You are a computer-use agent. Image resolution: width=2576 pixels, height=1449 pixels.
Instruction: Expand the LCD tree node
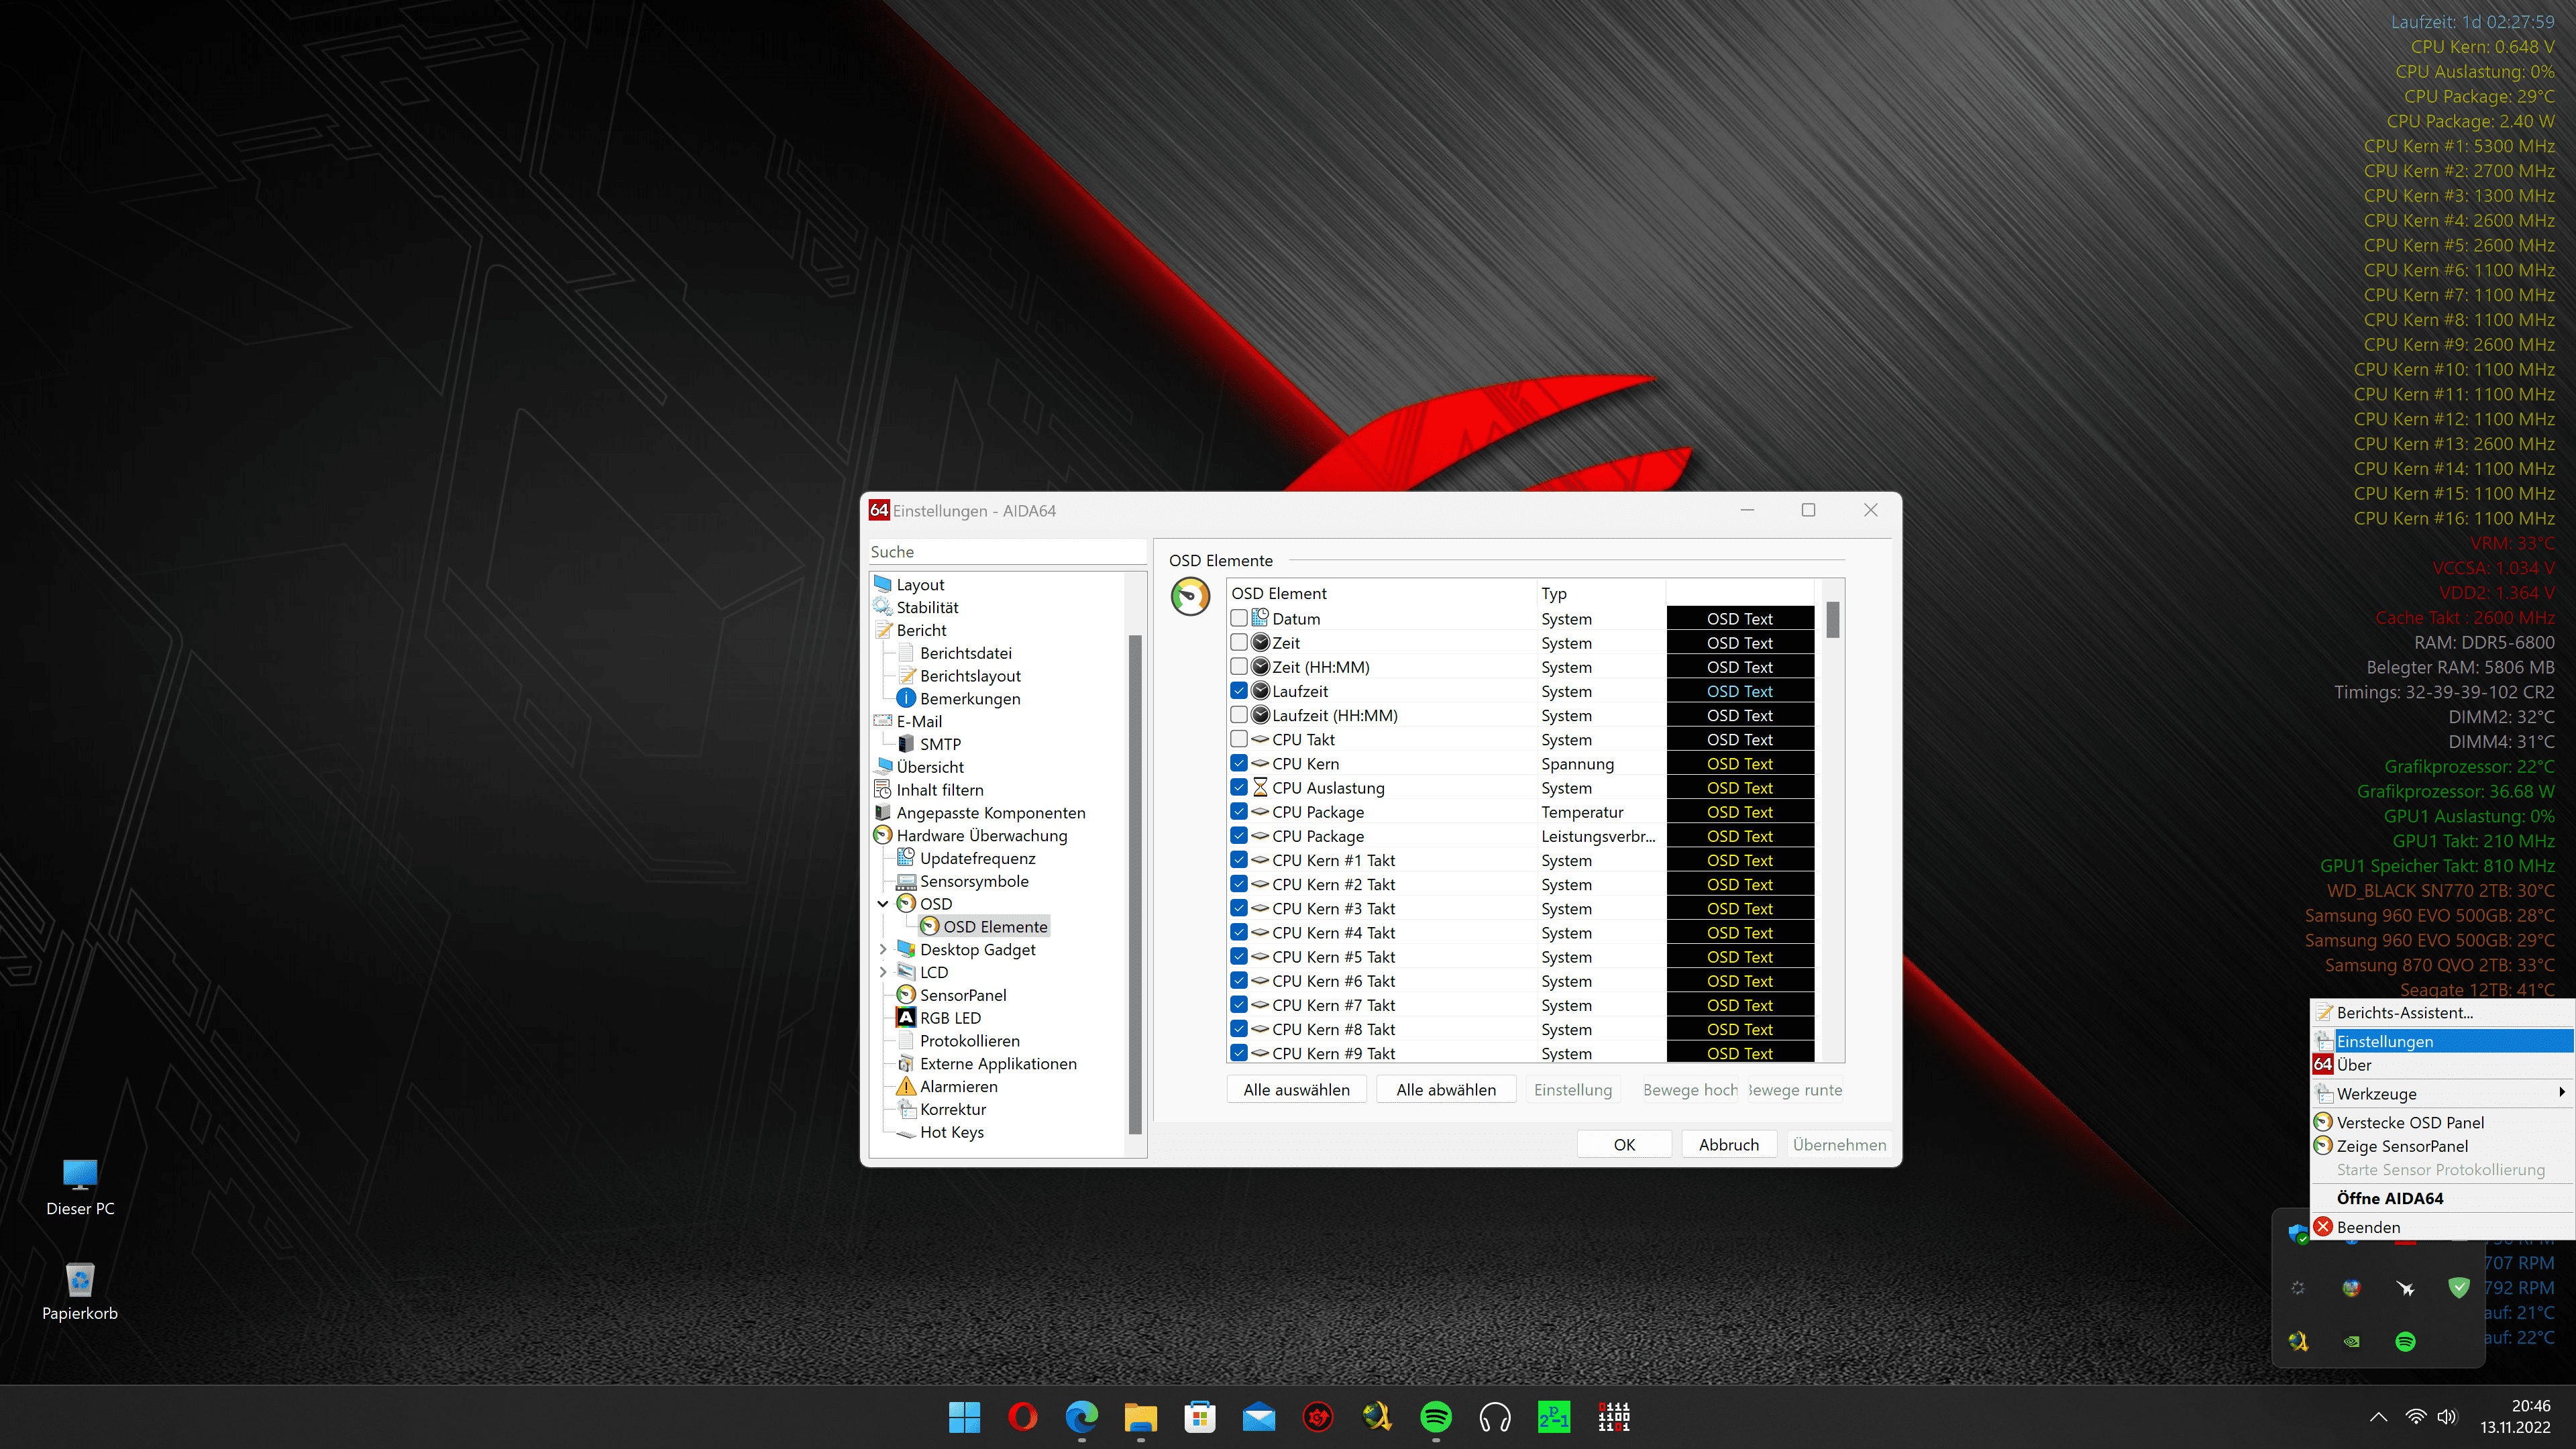click(x=883, y=972)
